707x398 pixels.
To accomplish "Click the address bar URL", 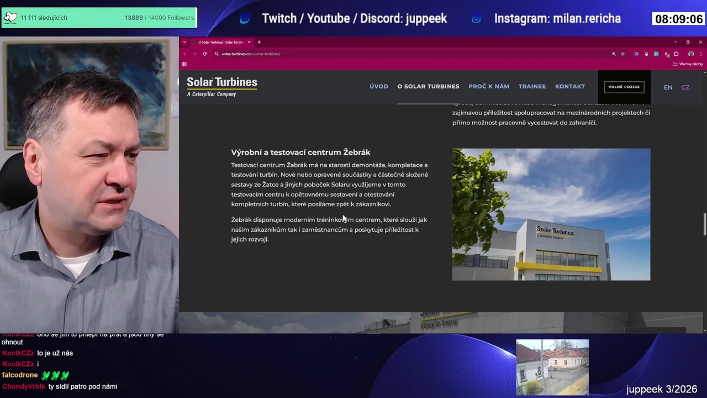I will click(x=251, y=54).
